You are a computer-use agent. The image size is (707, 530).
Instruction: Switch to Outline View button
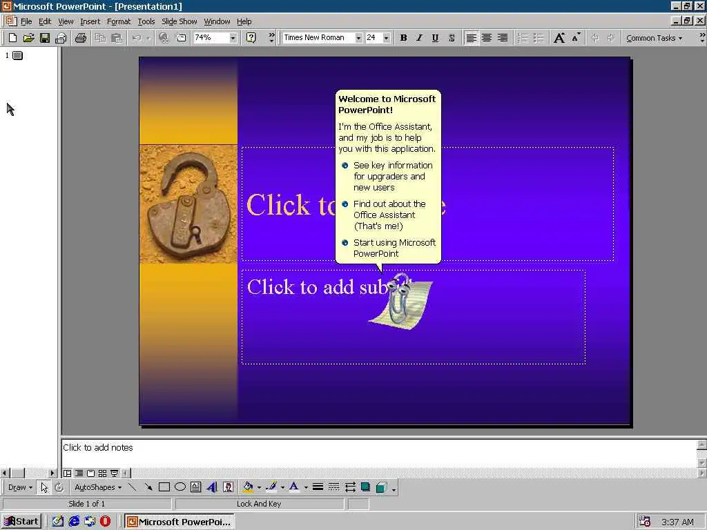point(79,473)
